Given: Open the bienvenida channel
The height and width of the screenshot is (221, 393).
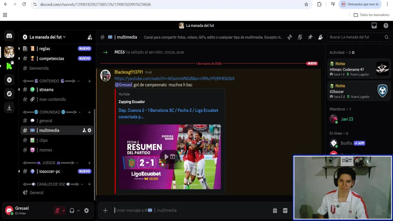Looking at the screenshot, I should click(57, 68).
